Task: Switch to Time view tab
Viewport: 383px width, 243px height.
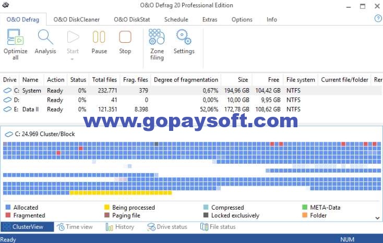Action: 75,227
